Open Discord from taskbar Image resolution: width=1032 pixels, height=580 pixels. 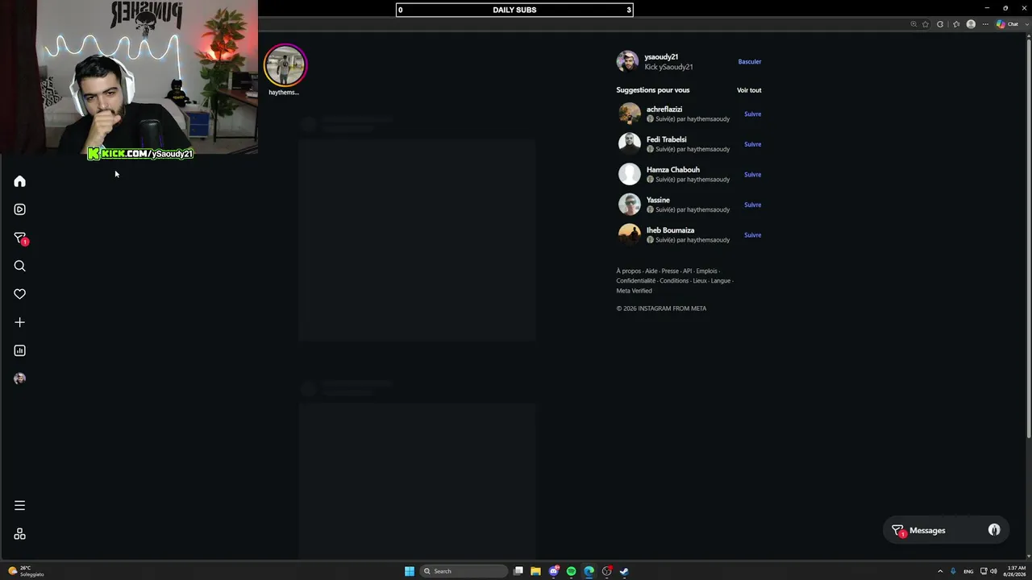pos(554,571)
